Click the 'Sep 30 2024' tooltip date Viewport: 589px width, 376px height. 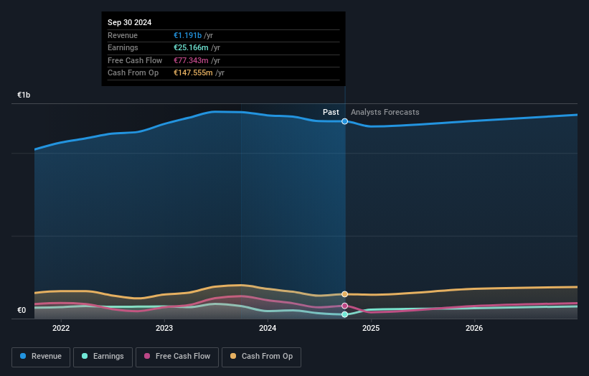coord(130,22)
